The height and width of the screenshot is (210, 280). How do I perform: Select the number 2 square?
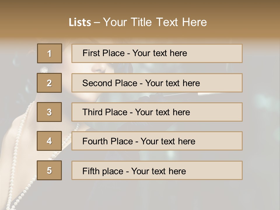49,83
